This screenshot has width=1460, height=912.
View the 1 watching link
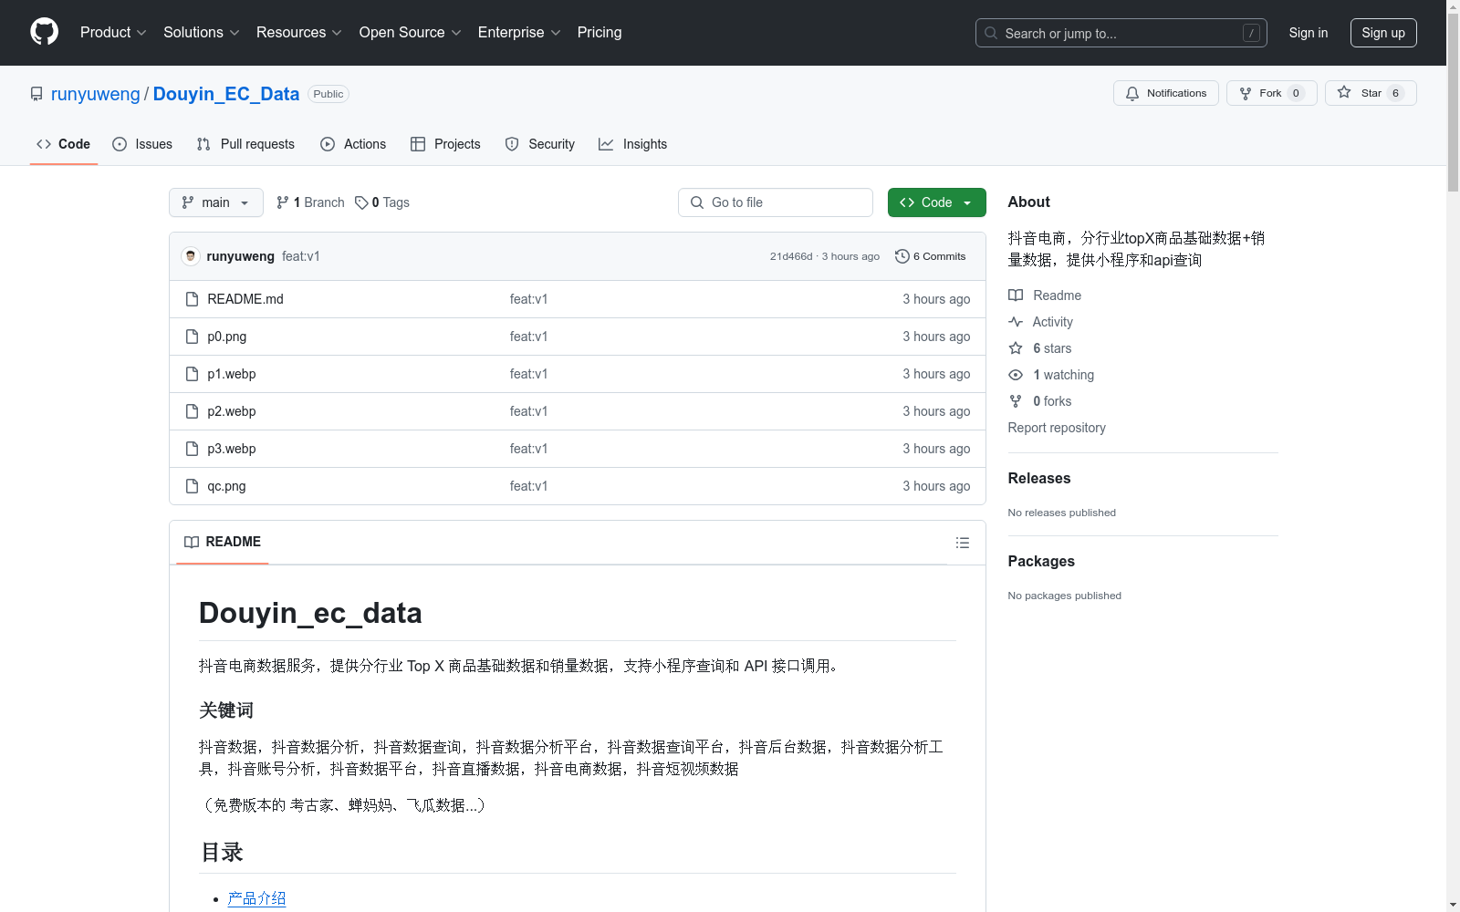(x=1051, y=375)
